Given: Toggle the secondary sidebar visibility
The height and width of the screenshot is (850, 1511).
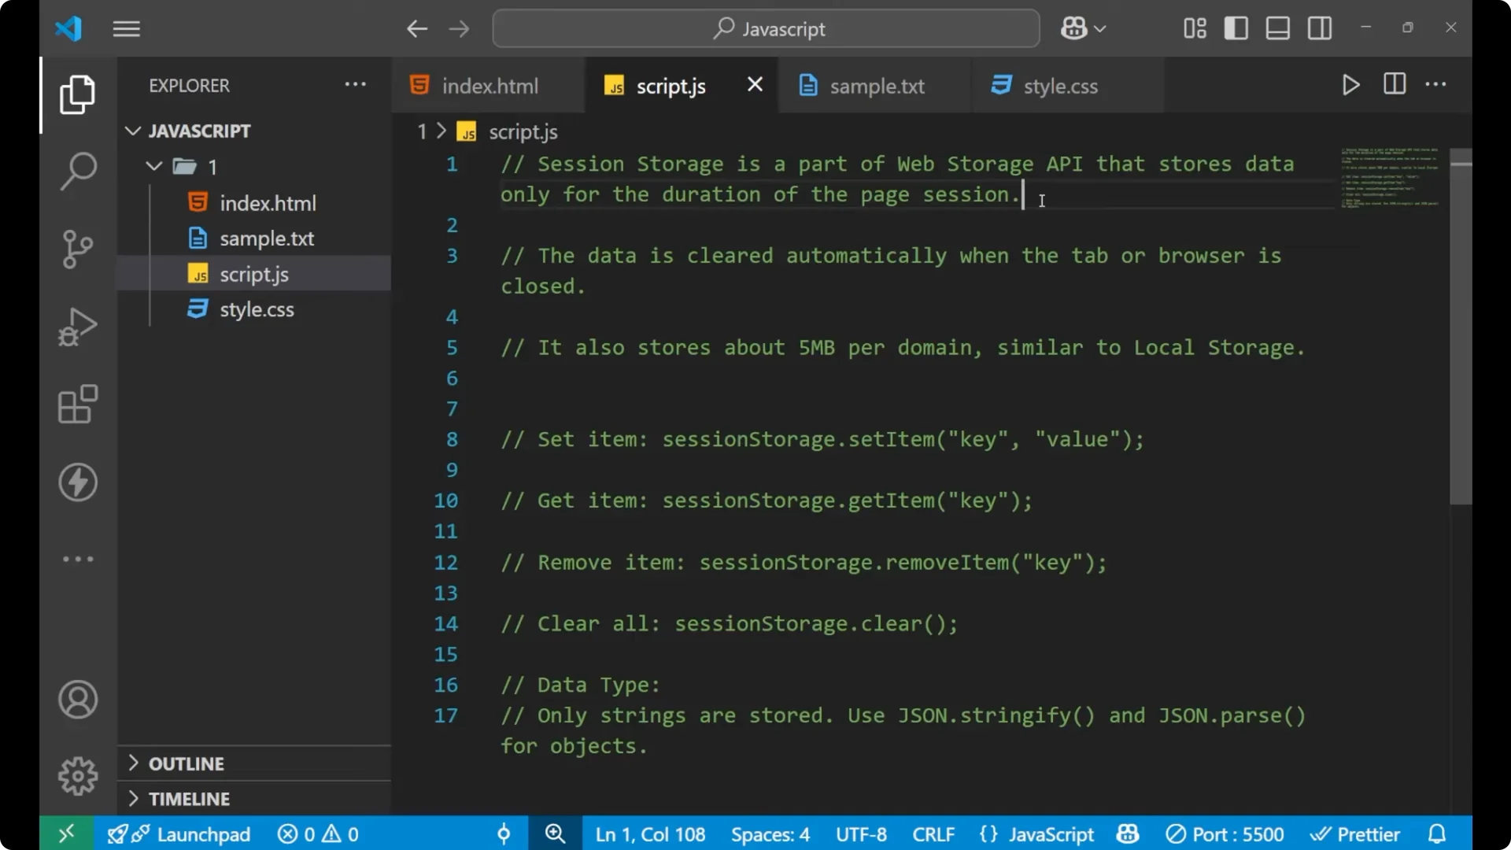Looking at the screenshot, I should 1319,28.
